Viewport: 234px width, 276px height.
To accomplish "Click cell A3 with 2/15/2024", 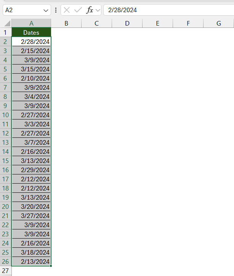I will 31,51.
